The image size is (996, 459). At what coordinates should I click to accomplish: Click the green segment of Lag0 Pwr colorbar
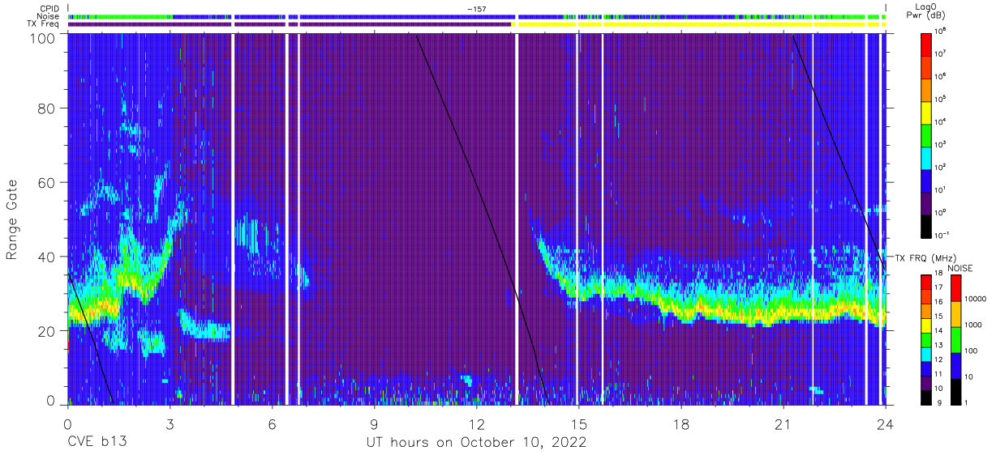tap(926, 134)
